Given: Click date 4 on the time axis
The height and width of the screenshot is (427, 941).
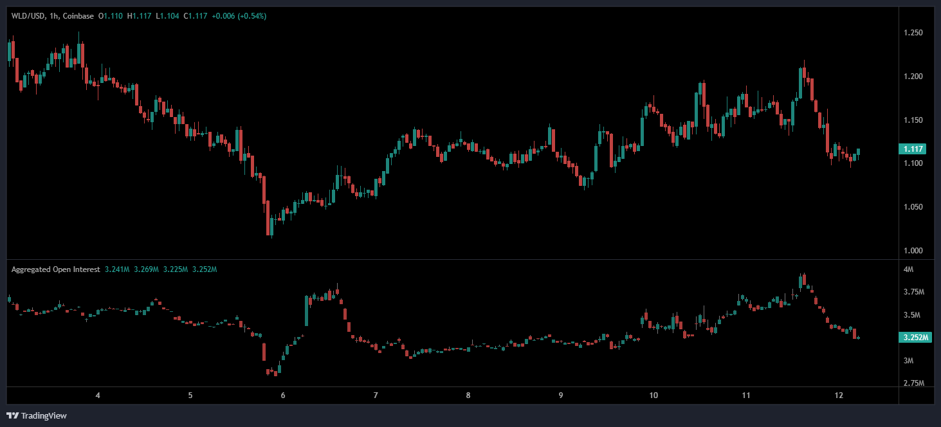Looking at the screenshot, I should [98, 395].
